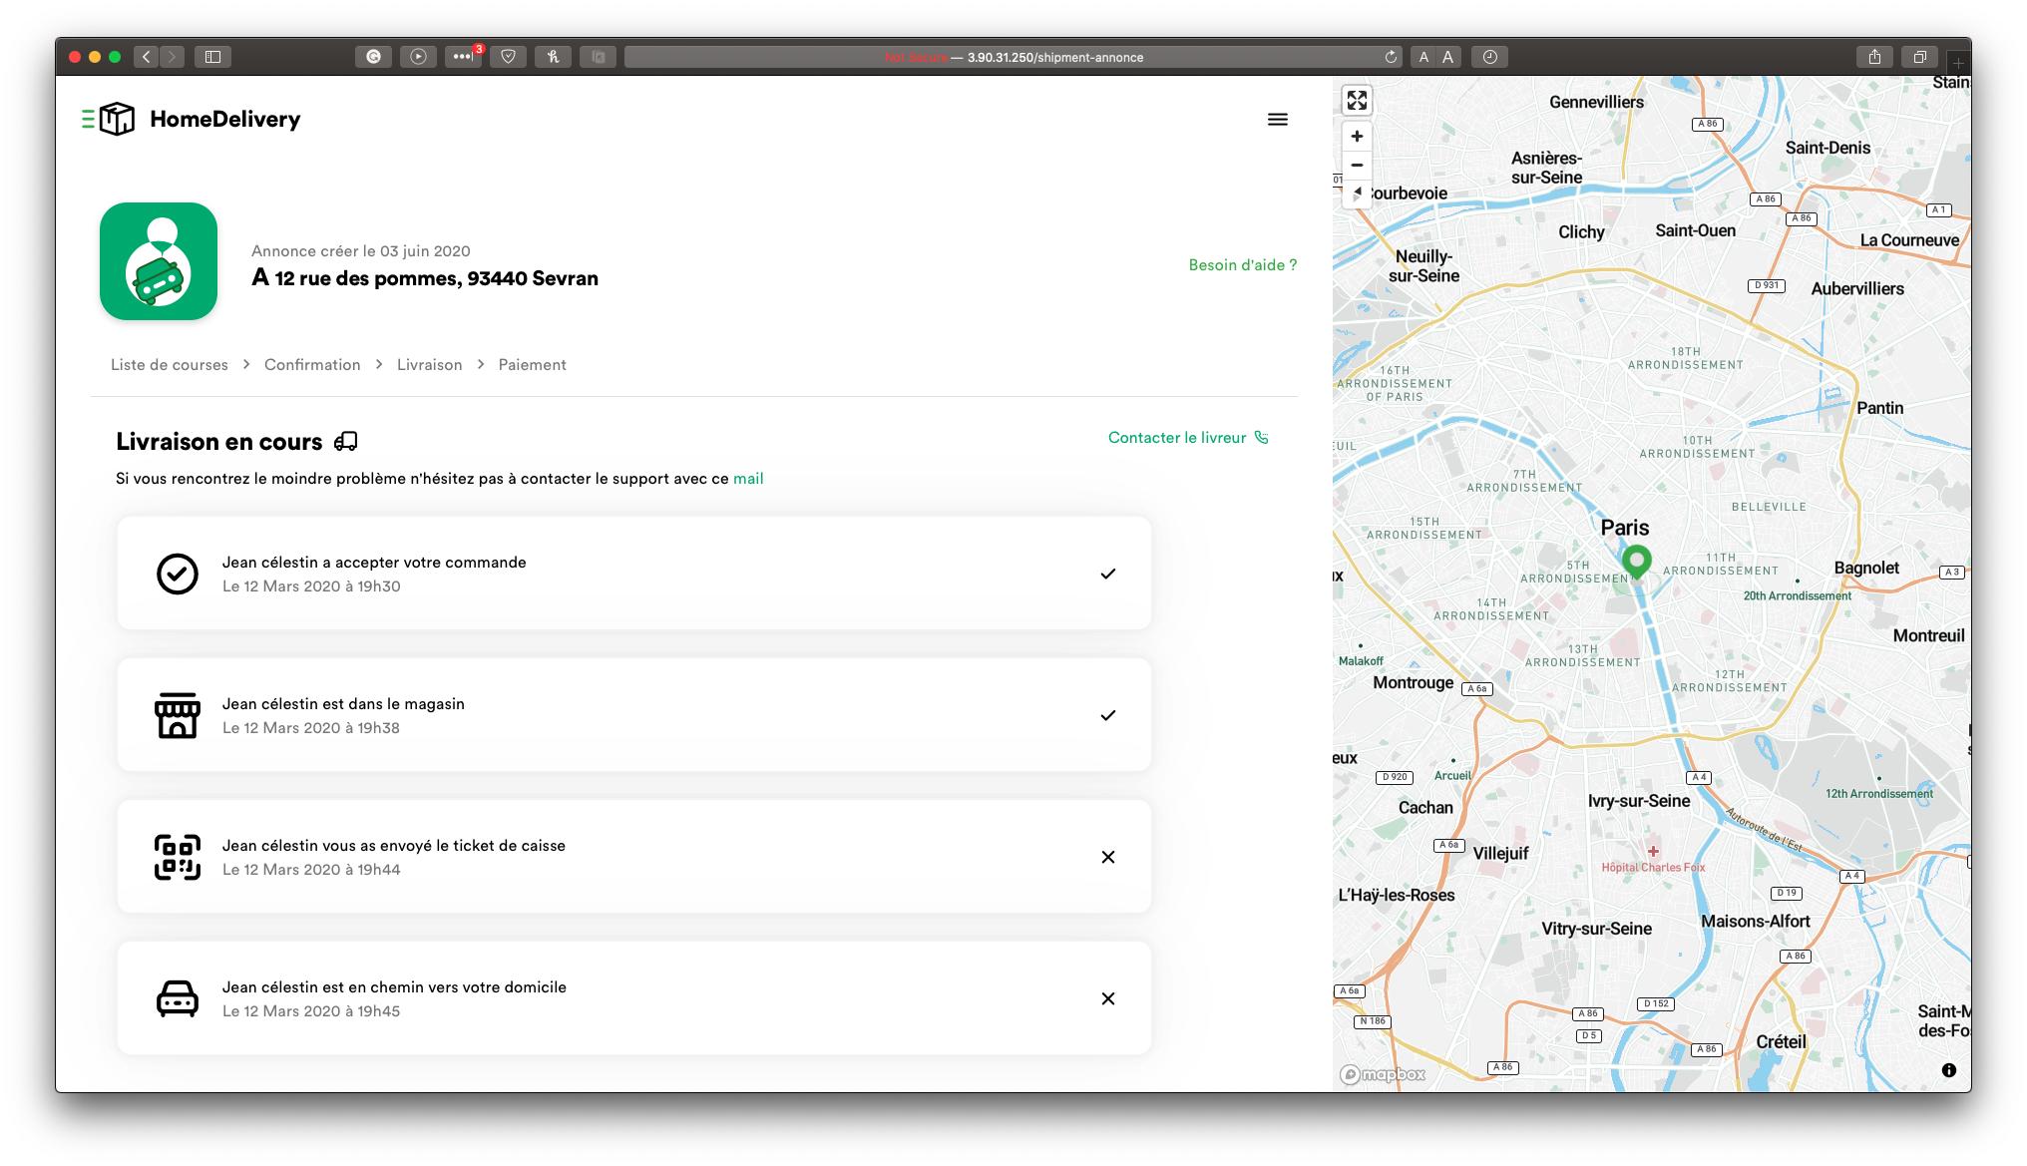Select Paiement breadcrumb step

pyautogui.click(x=532, y=365)
